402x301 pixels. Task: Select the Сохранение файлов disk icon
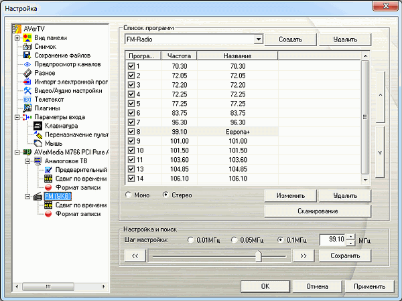coord(28,56)
